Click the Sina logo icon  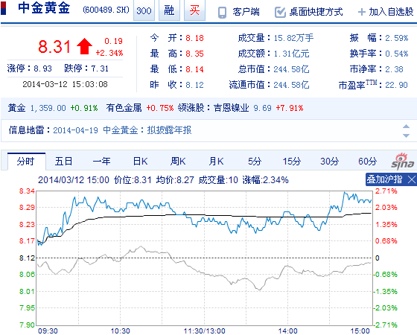click(403, 162)
